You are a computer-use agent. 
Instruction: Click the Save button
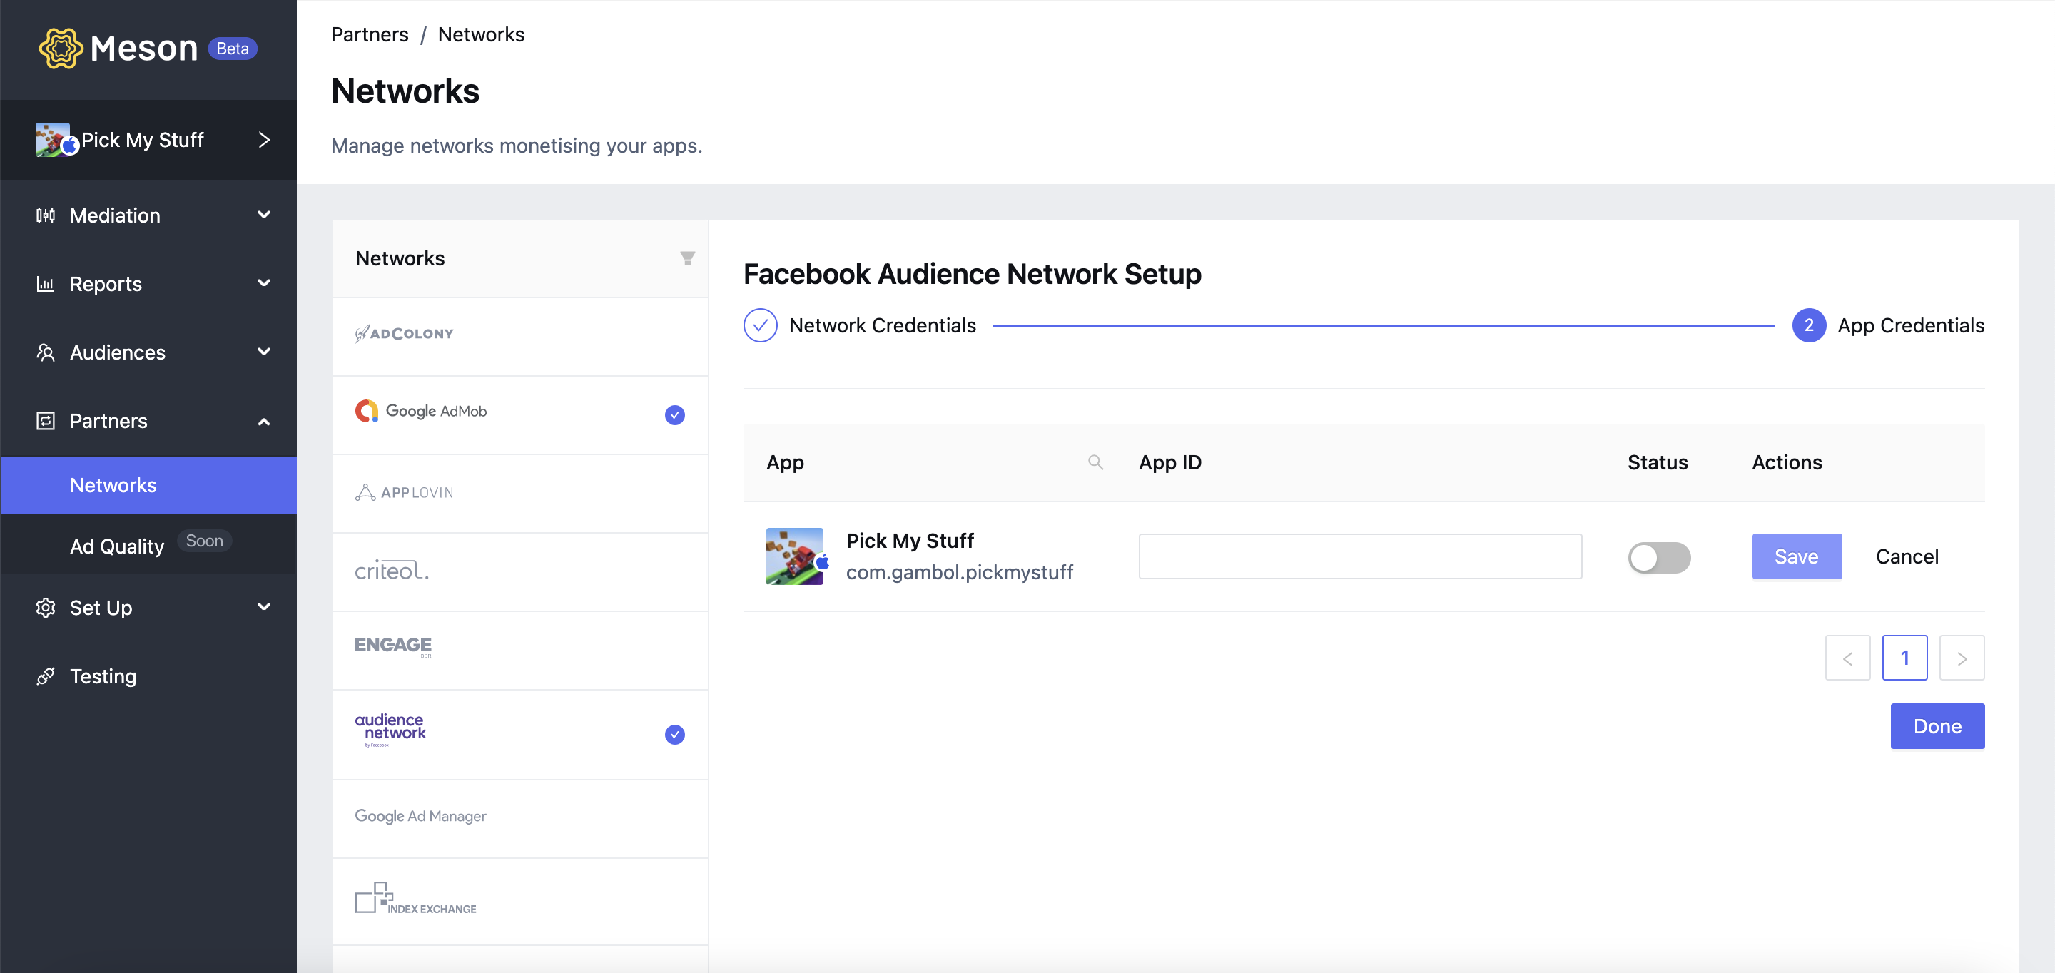[1797, 556]
